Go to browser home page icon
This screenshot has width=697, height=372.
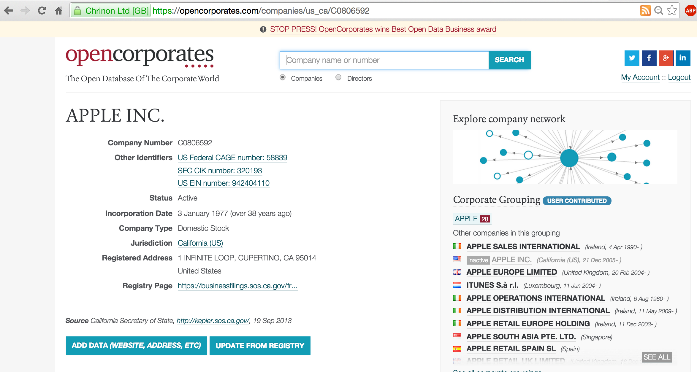click(59, 11)
